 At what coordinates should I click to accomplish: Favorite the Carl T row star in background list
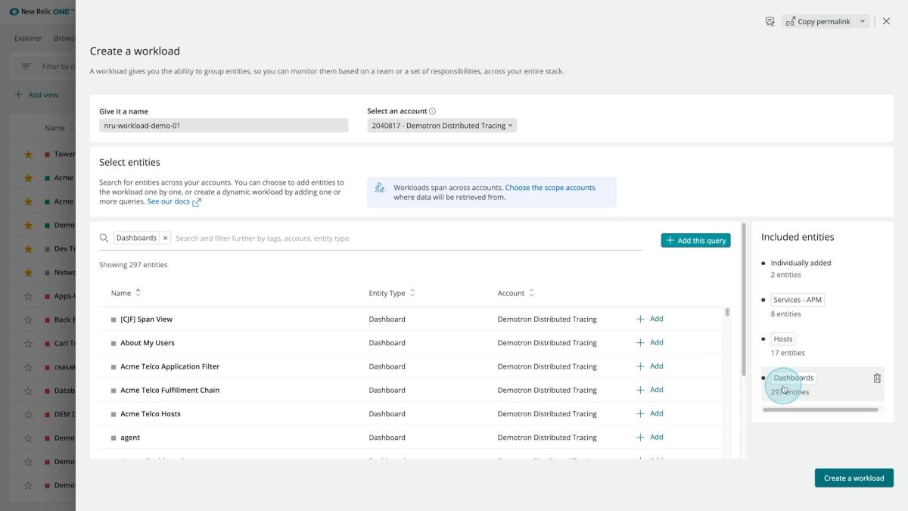click(x=29, y=344)
